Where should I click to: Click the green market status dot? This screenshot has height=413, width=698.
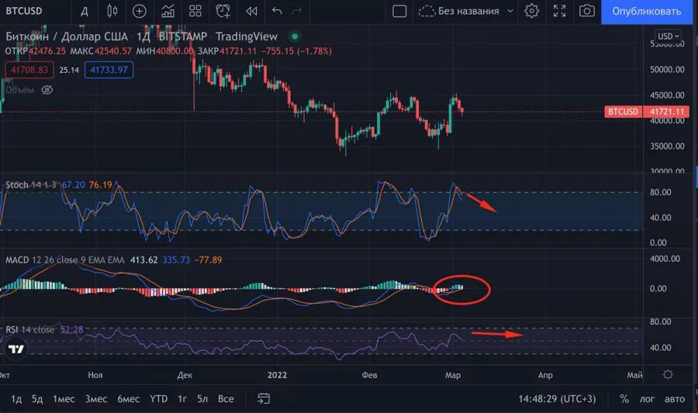[295, 36]
